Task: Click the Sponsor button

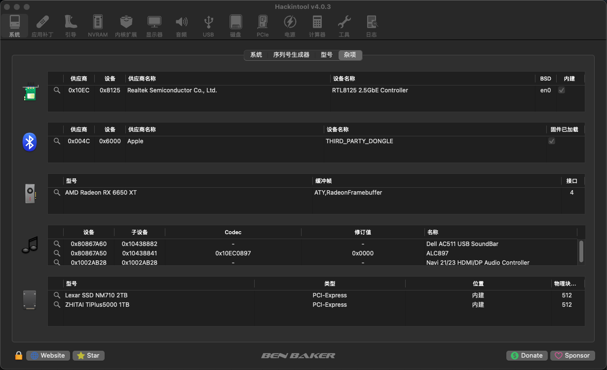Action: 572,355
